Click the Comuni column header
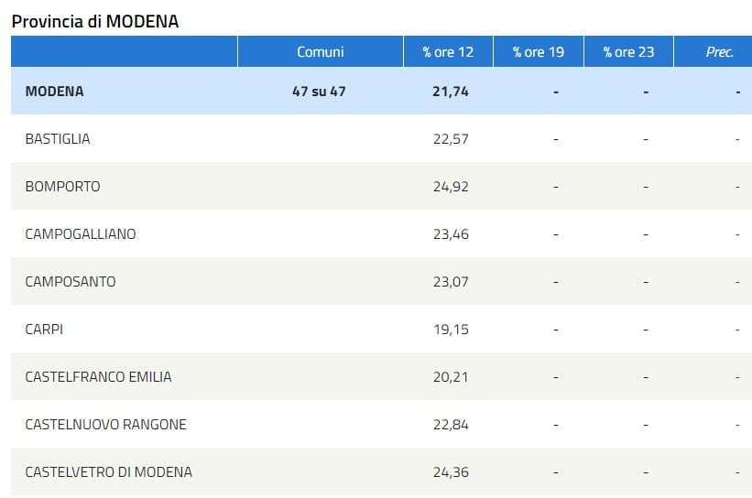The width and height of the screenshot is (752, 498). tap(320, 52)
